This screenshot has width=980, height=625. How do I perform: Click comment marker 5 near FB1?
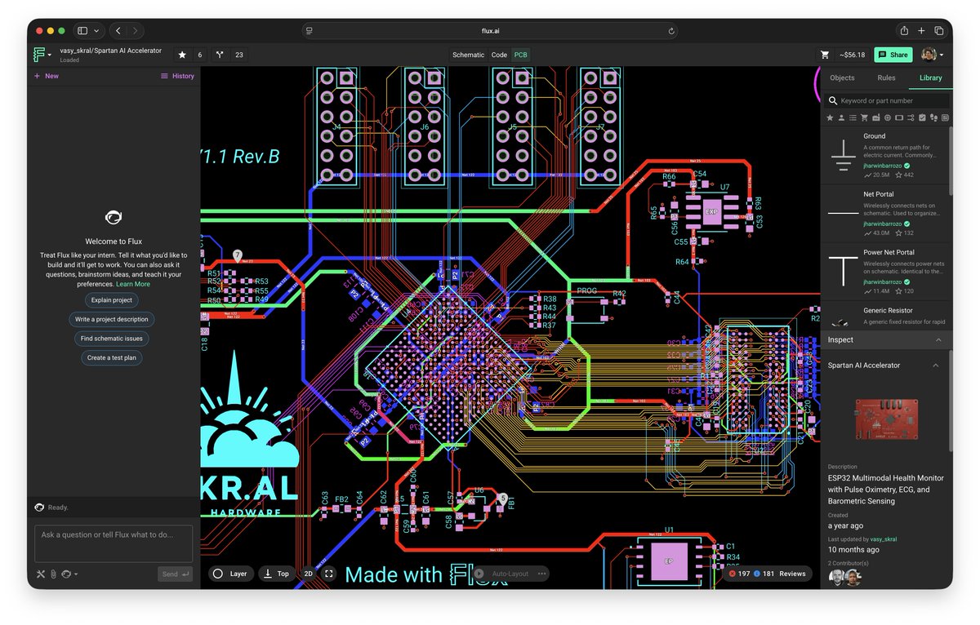click(503, 498)
